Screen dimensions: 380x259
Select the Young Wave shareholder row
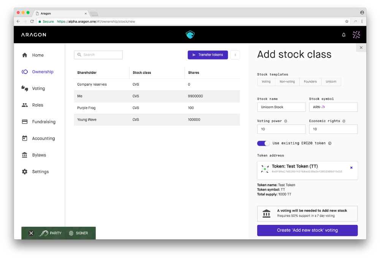pyautogui.click(x=157, y=120)
